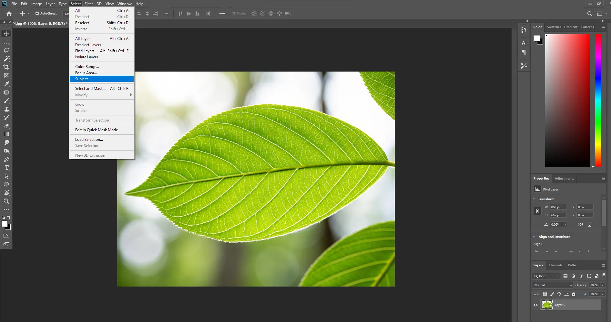Select the Lasso tool
The width and height of the screenshot is (611, 322).
(6, 51)
